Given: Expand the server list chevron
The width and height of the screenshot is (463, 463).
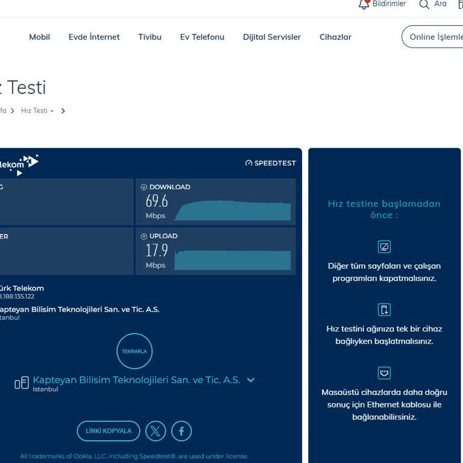Looking at the screenshot, I should point(251,380).
